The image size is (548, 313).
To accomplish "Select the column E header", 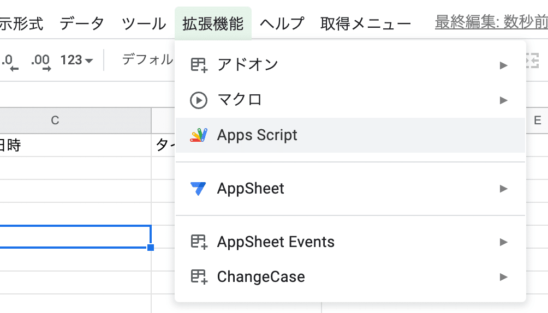I will pos(537,121).
